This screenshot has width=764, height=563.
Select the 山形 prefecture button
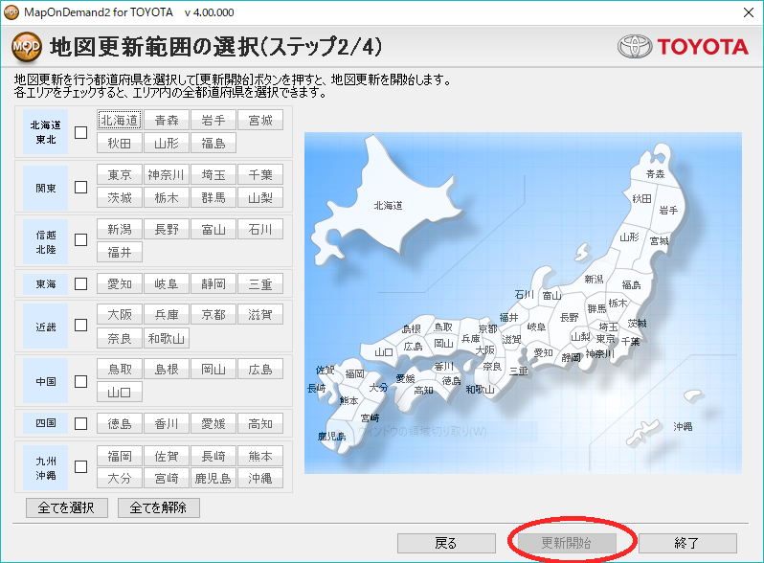tap(167, 143)
